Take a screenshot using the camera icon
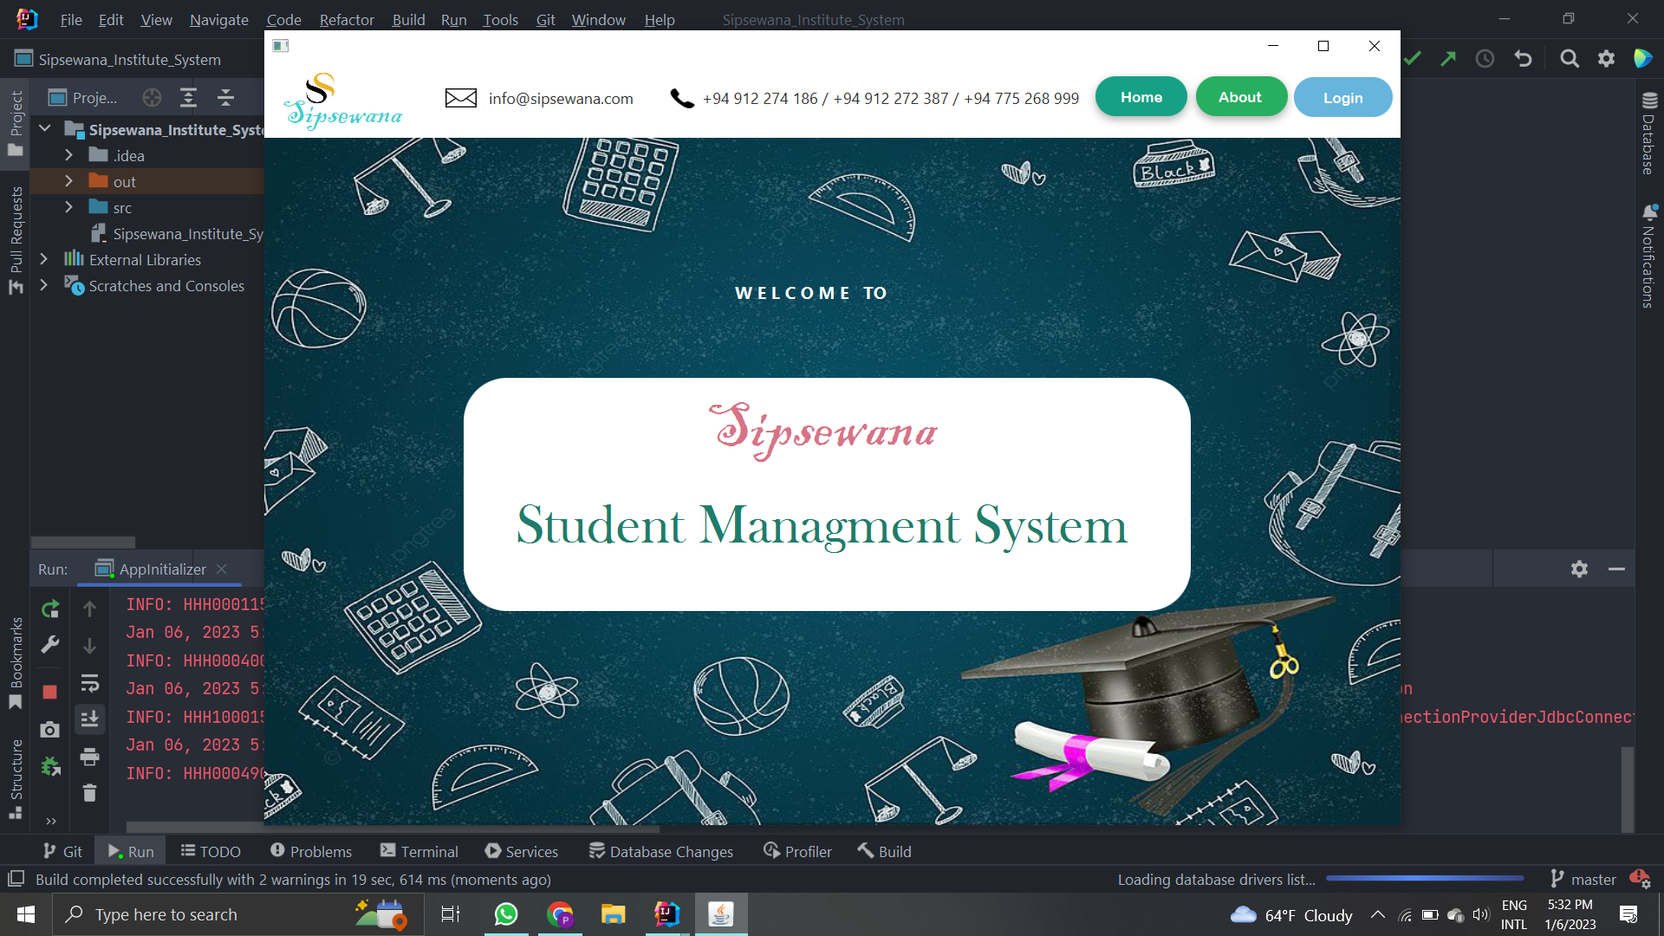1664x936 pixels. pos(49,730)
